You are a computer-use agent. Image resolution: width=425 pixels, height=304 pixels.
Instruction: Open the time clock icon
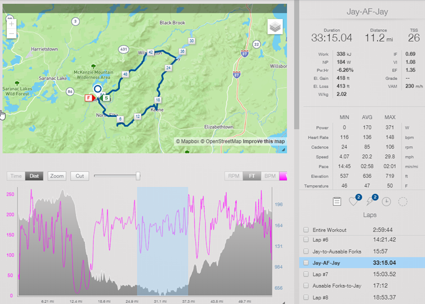pyautogui.click(x=386, y=202)
